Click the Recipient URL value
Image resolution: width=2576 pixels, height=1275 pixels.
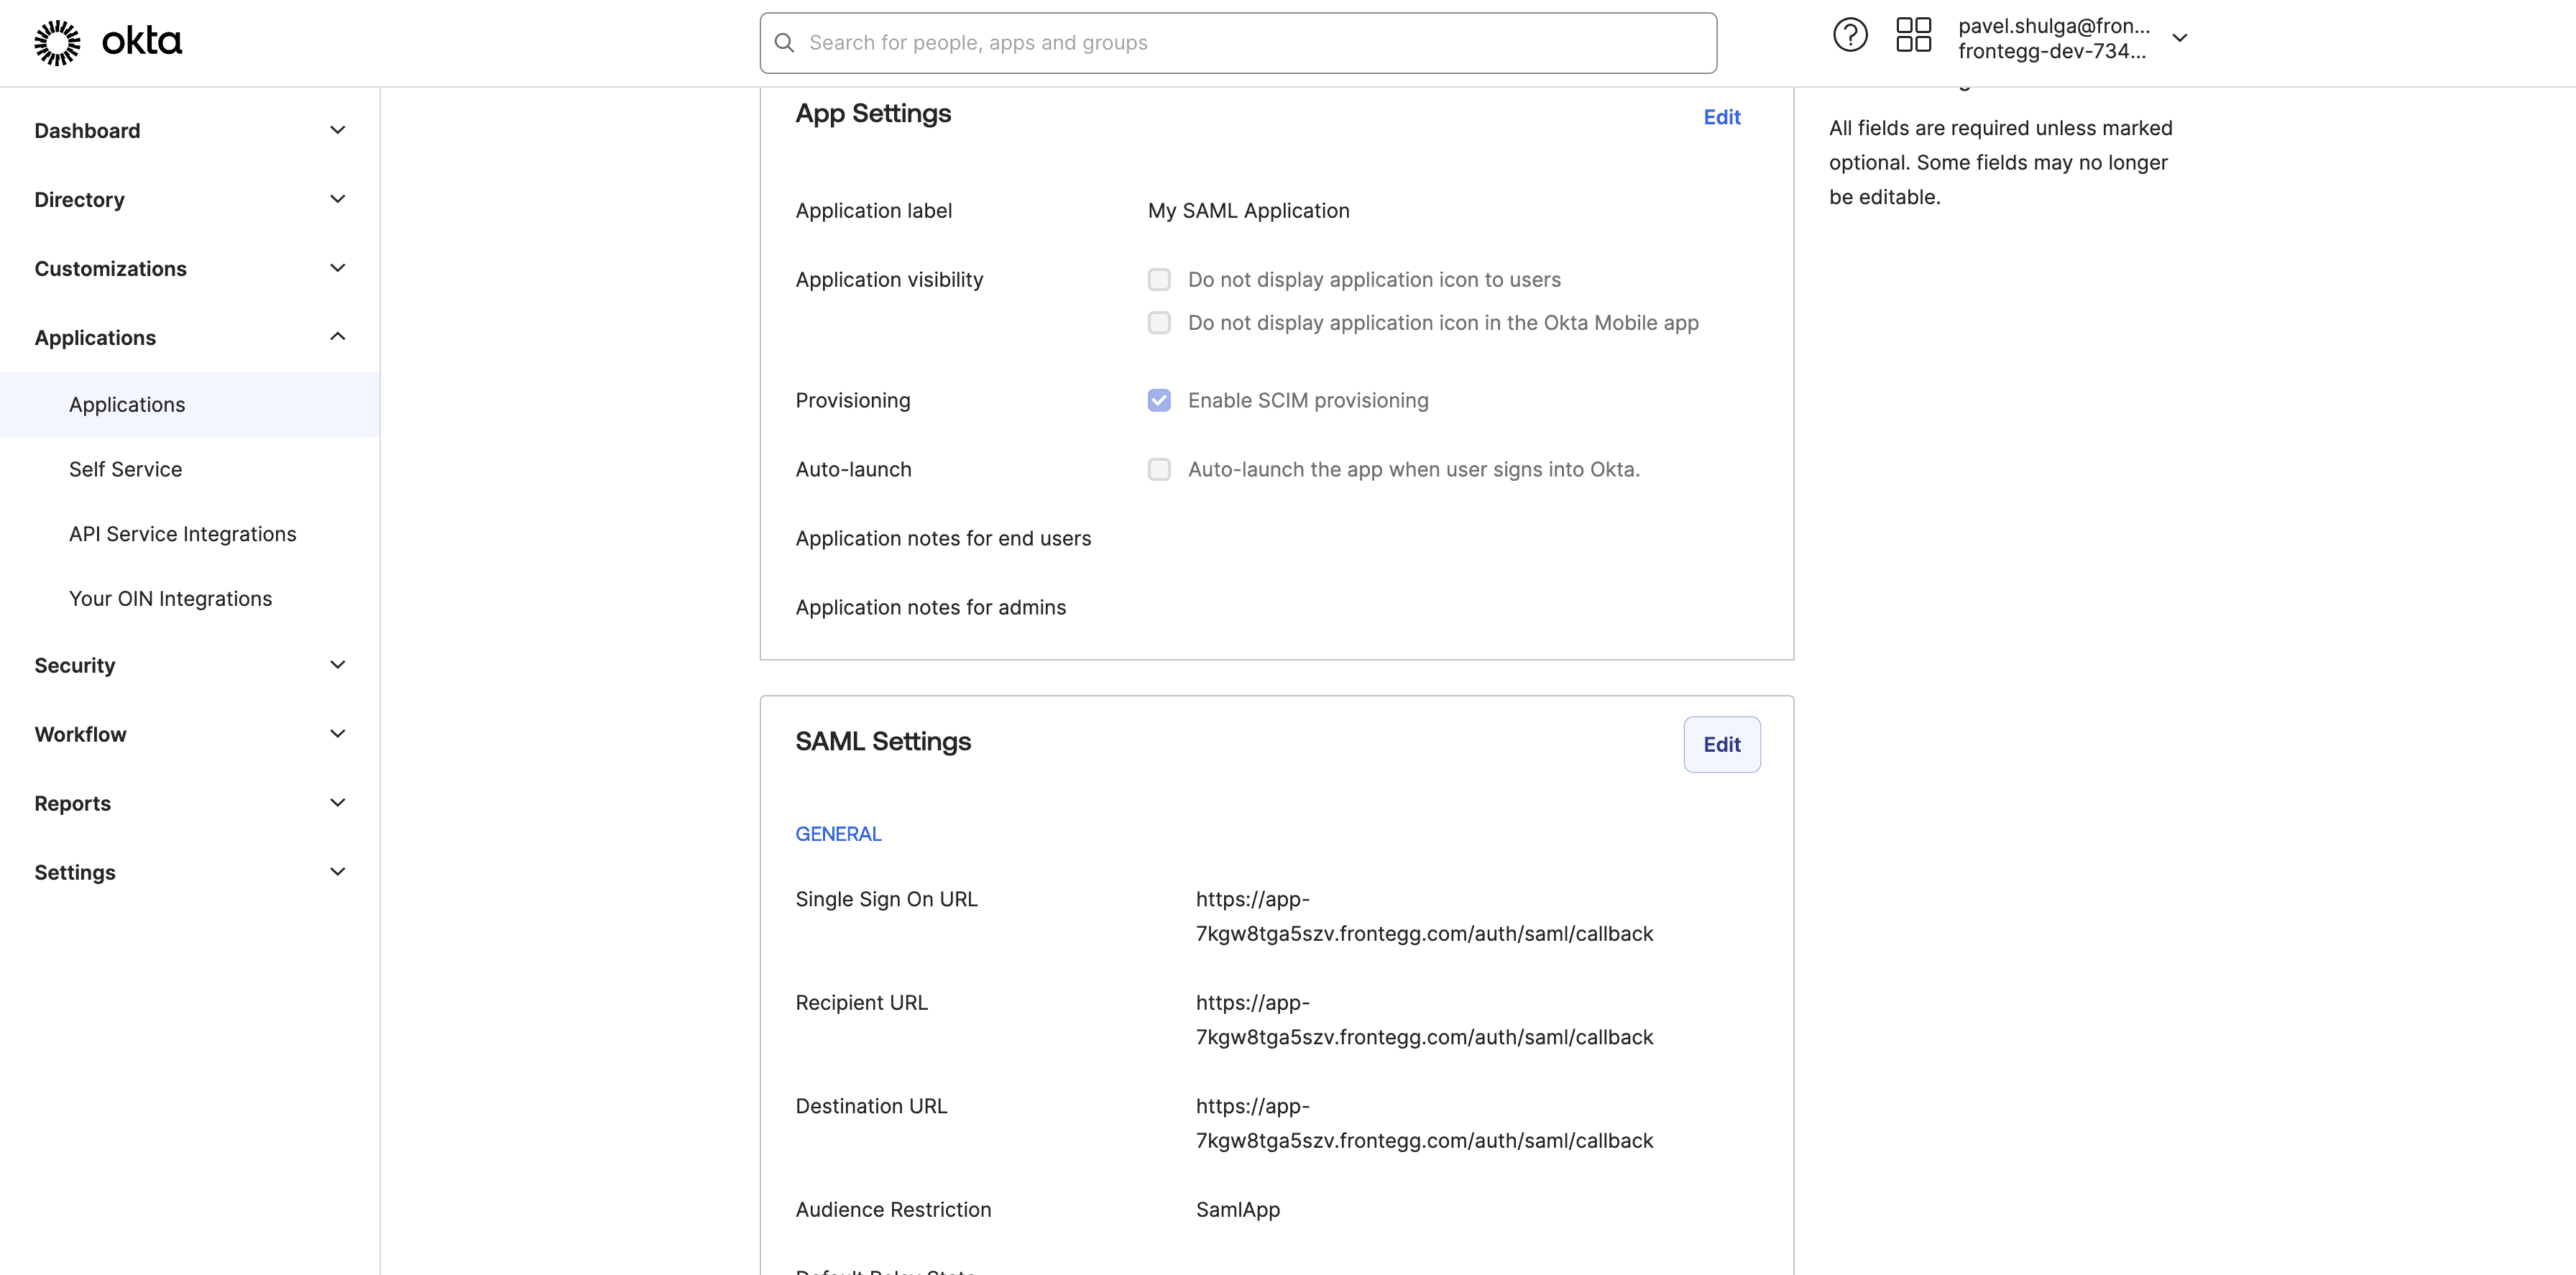coord(1424,1020)
